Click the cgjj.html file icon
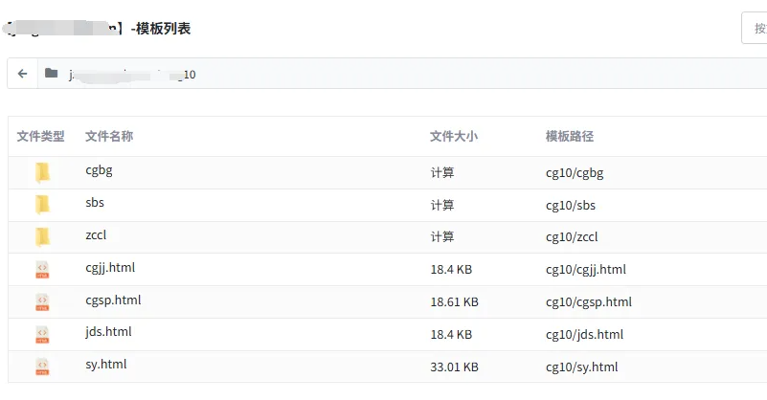Viewport: 767px width, 400px height. 42,269
